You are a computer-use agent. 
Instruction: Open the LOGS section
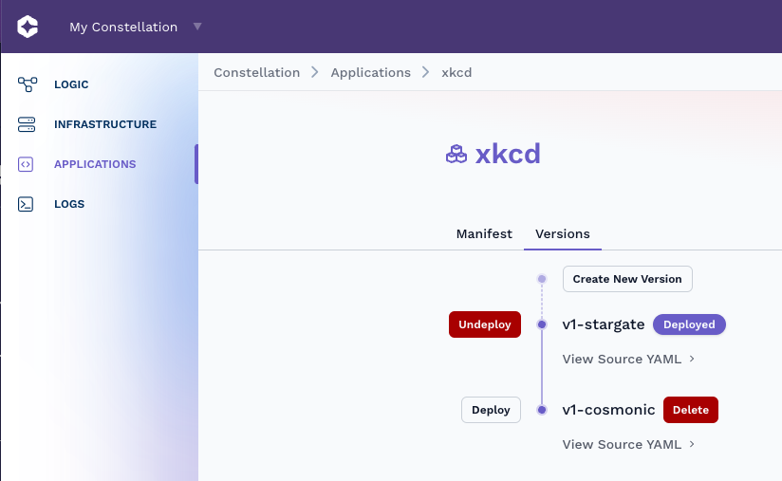tap(69, 204)
